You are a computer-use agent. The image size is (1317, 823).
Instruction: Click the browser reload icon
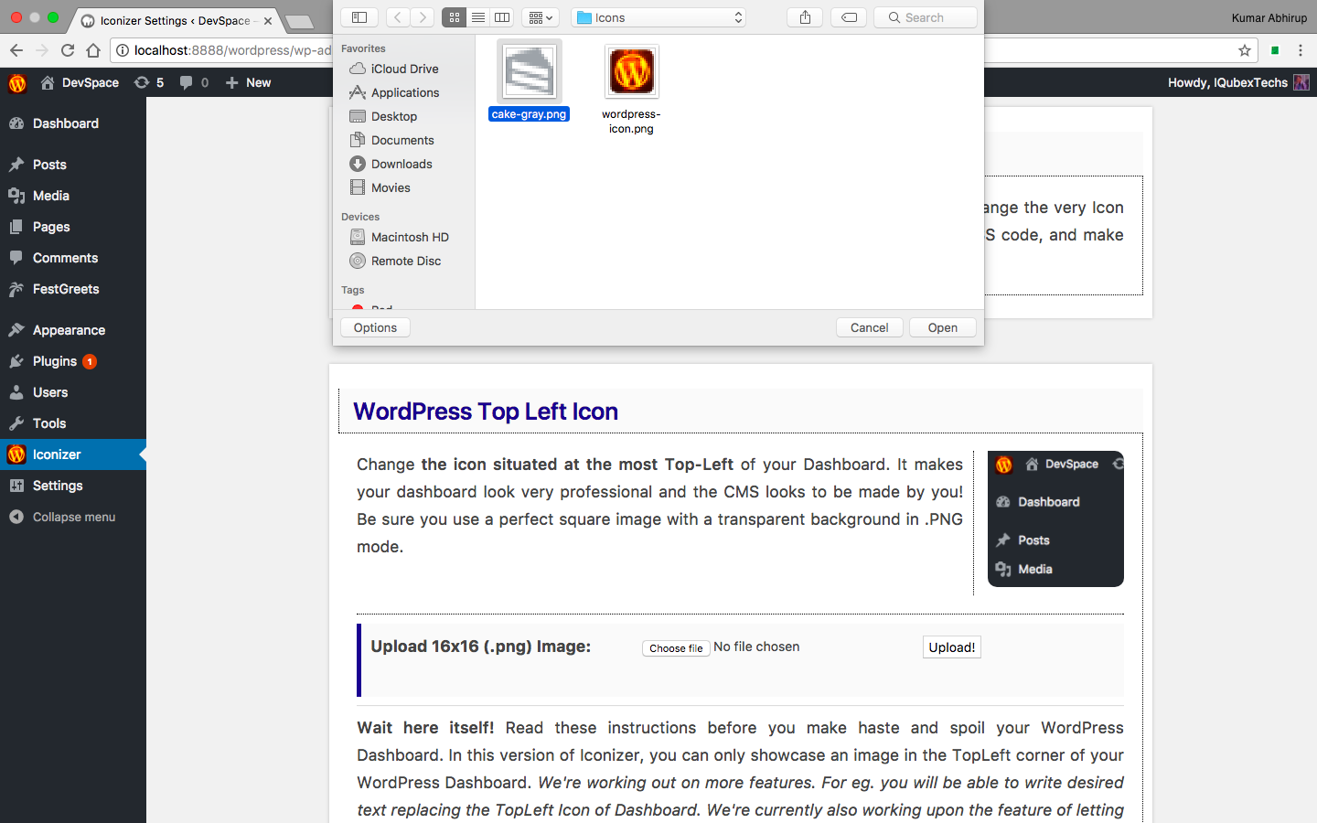click(x=68, y=50)
